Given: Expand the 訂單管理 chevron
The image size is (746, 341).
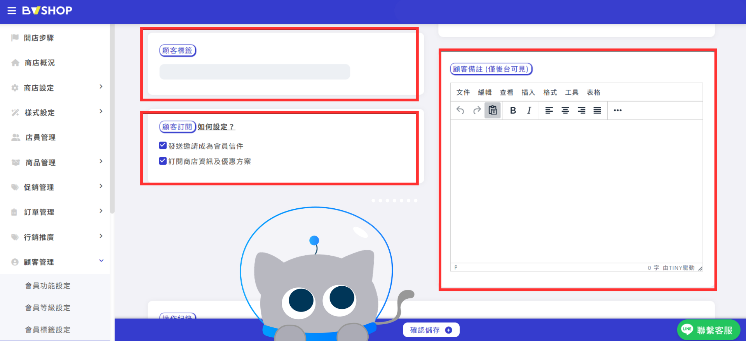Looking at the screenshot, I should [x=101, y=211].
